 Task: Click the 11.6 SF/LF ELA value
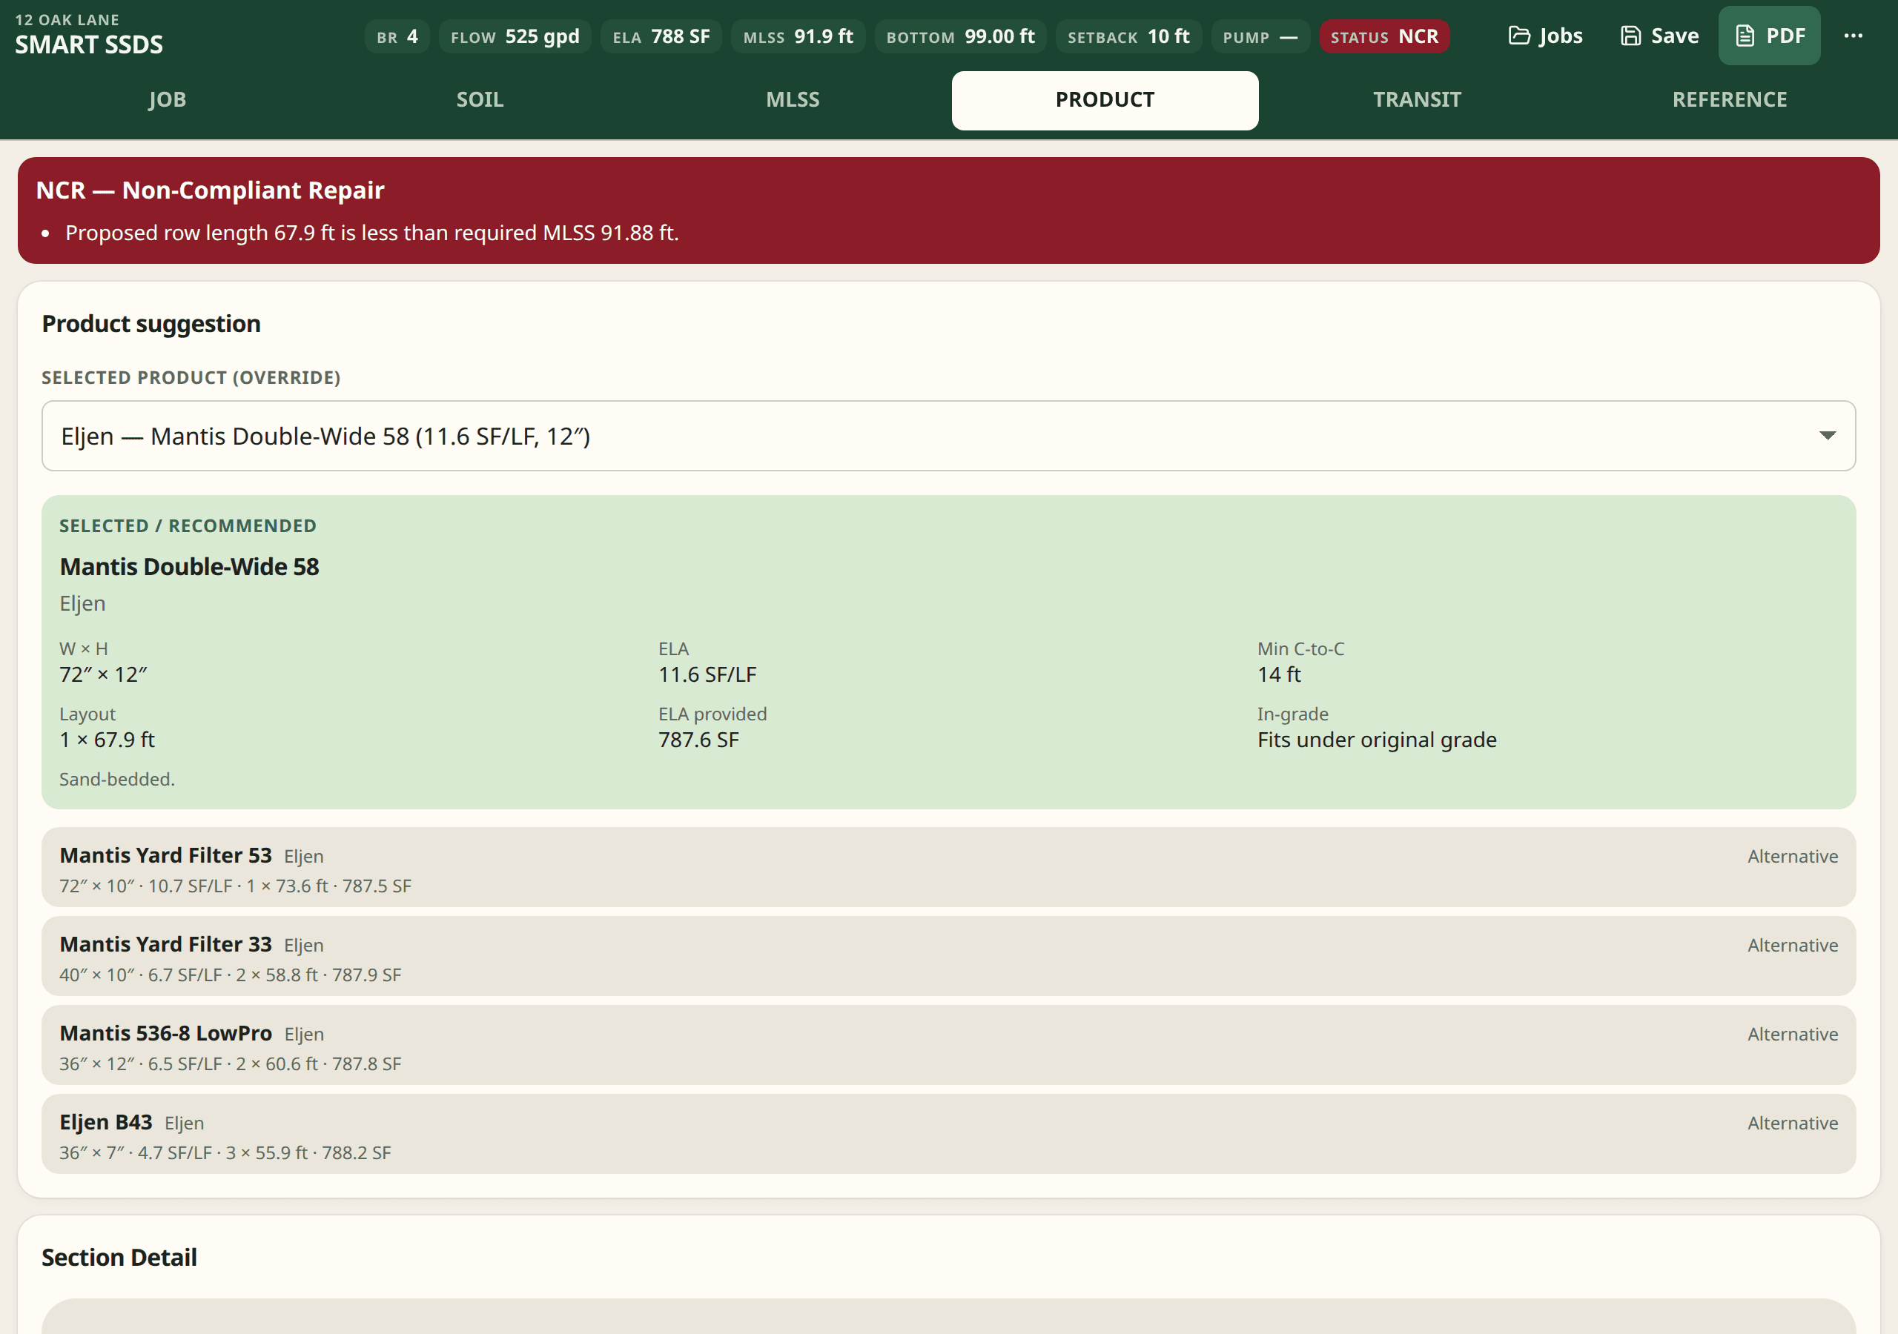(707, 674)
